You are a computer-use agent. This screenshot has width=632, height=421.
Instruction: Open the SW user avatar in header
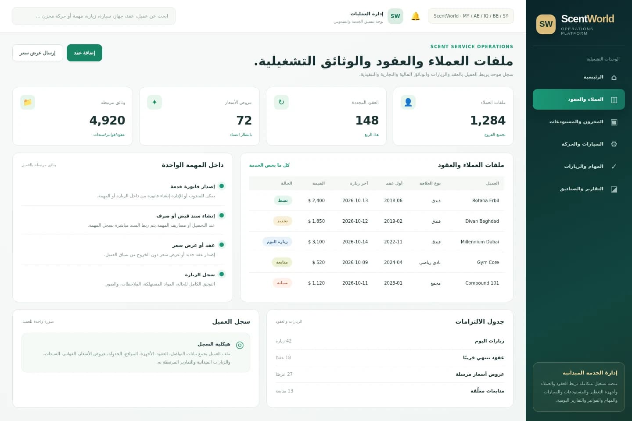395,16
